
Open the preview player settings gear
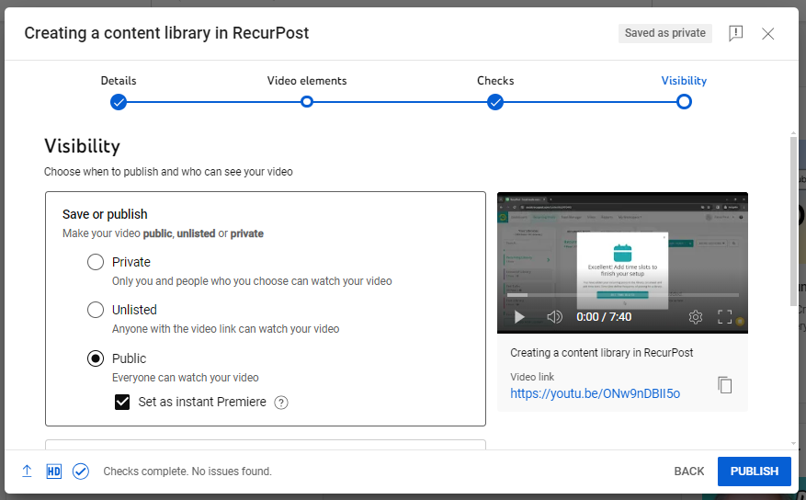tap(696, 317)
